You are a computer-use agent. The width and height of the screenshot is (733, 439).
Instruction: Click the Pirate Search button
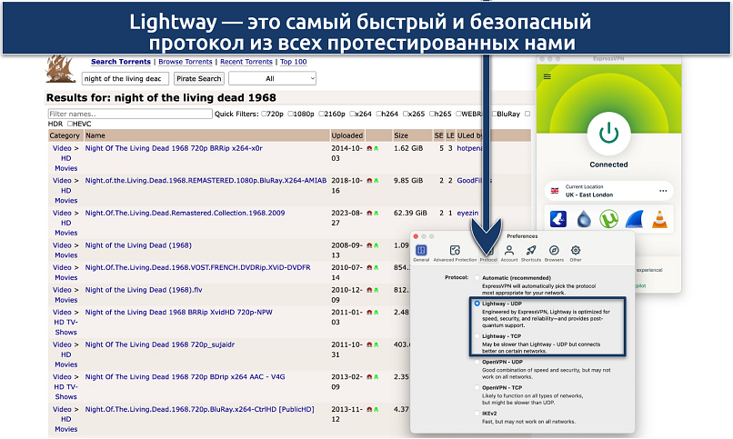pos(198,78)
